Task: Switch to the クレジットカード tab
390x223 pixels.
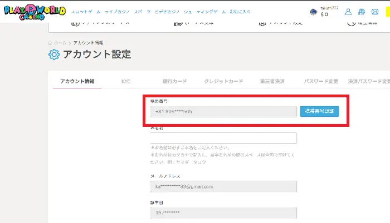Action: tap(223, 81)
